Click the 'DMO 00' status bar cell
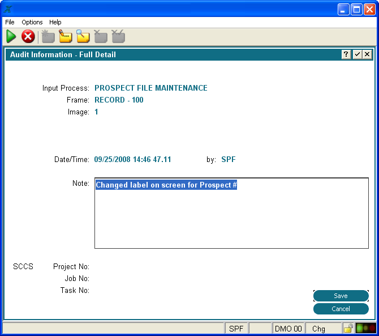This screenshot has width=379, height=336. (288, 329)
